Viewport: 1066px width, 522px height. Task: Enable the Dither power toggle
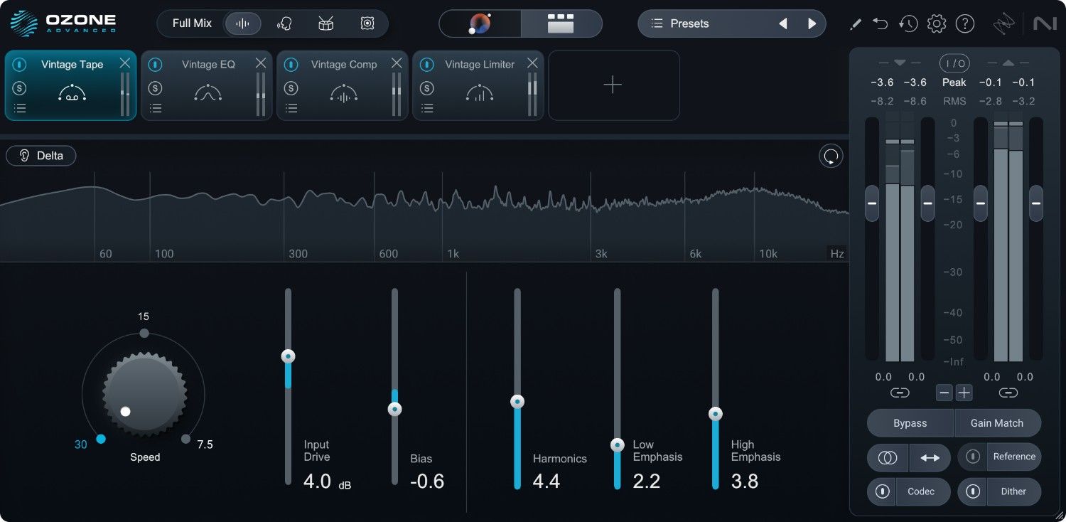973,491
